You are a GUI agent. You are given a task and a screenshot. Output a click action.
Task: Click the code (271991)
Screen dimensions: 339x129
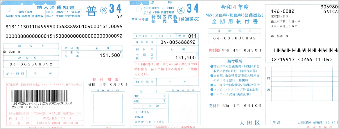[283, 59]
